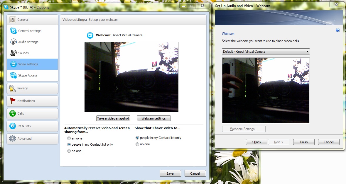Click the gear icon on Advanced
This screenshot has height=184, width=346.
coord(12,139)
